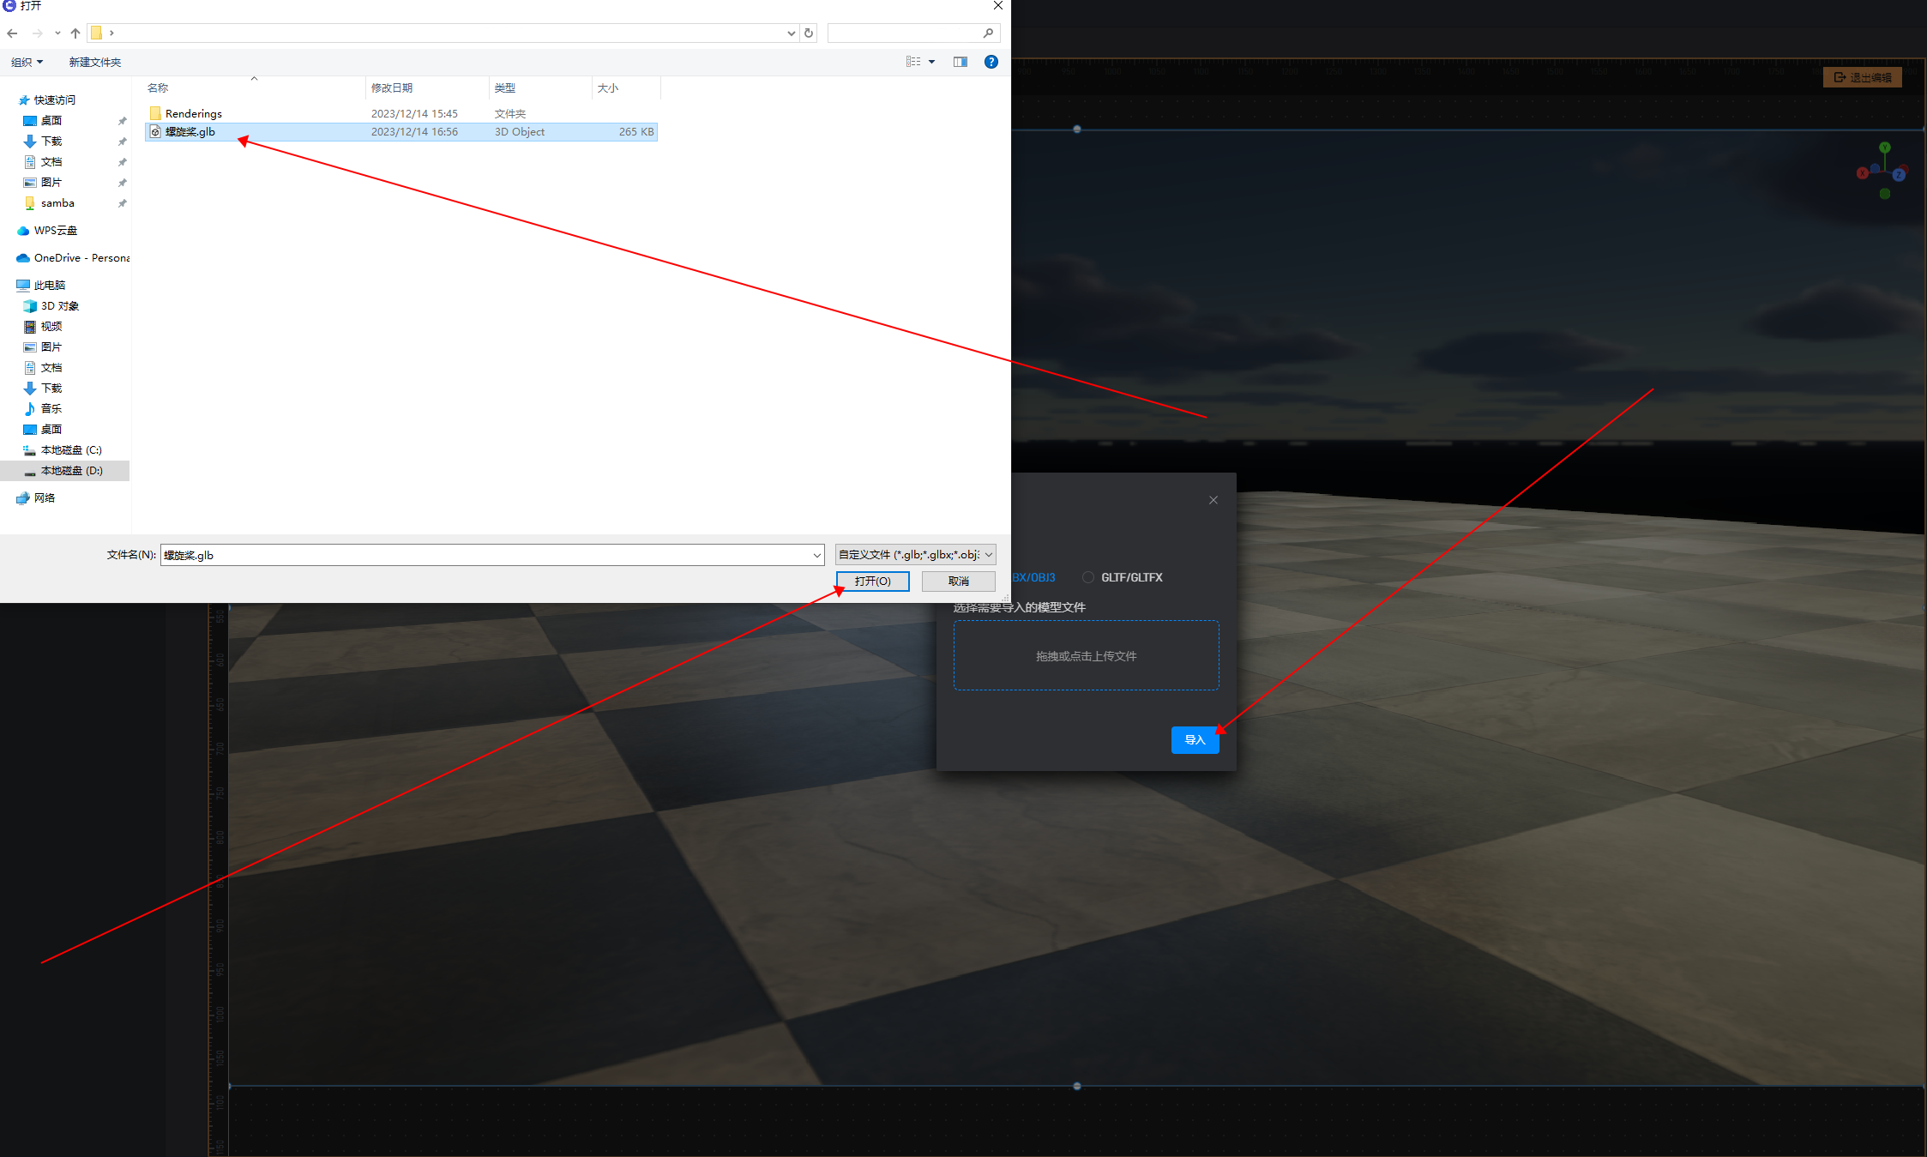Click the blue 导入 button
This screenshot has height=1157, width=1927.
pos(1195,740)
